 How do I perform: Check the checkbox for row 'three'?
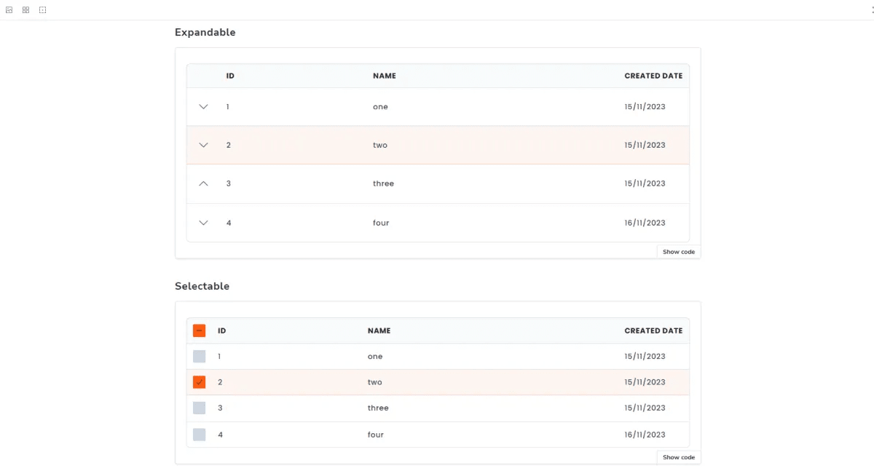(199, 408)
